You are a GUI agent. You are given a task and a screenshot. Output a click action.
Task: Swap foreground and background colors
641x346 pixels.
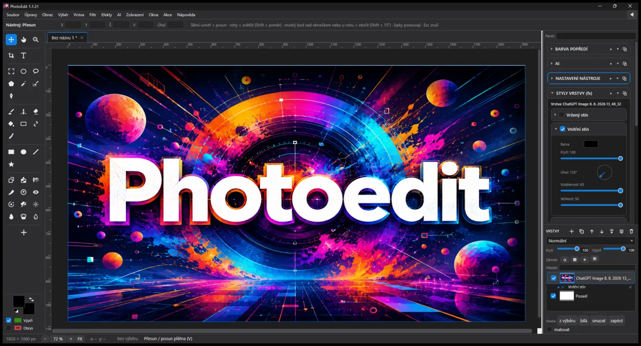pos(31,299)
